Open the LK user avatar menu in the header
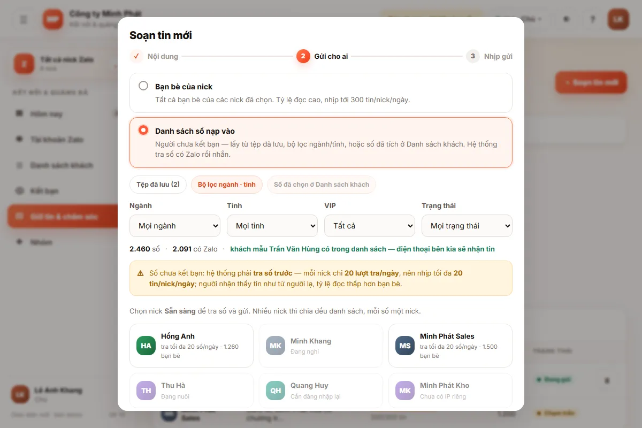This screenshot has width=642, height=428. point(618,19)
